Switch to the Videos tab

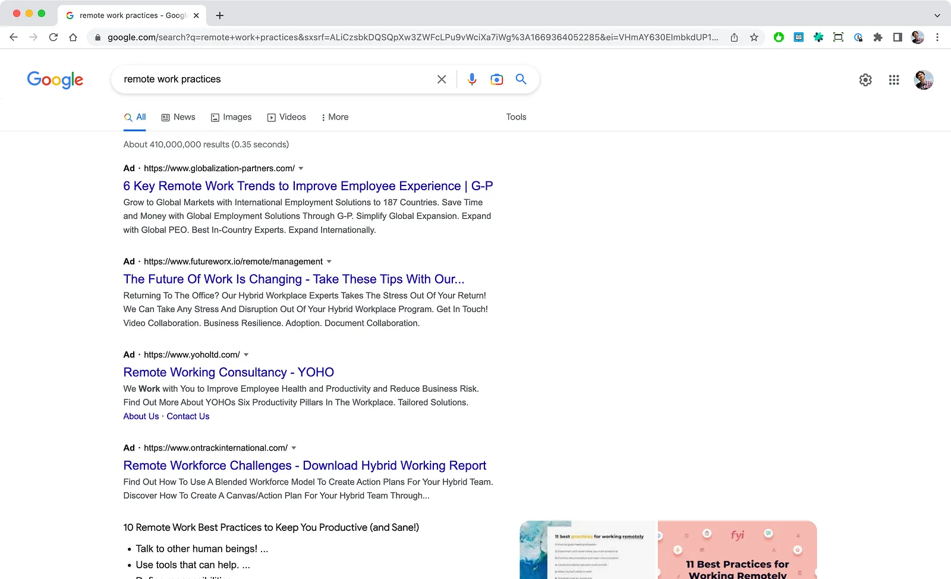[x=286, y=117]
